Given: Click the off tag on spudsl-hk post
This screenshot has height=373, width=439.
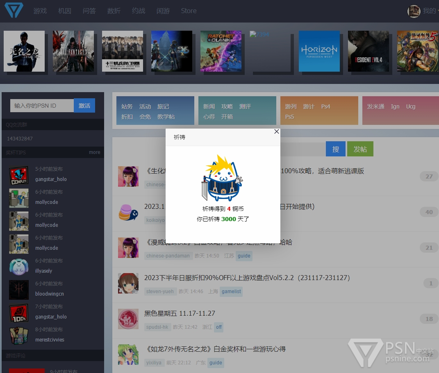Looking at the screenshot, I should [218, 327].
